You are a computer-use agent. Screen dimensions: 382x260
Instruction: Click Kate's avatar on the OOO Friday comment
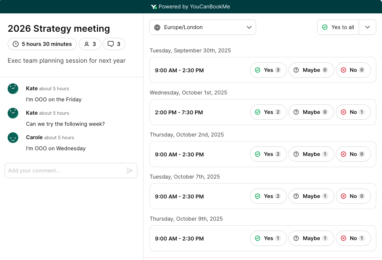pyautogui.click(x=13, y=89)
